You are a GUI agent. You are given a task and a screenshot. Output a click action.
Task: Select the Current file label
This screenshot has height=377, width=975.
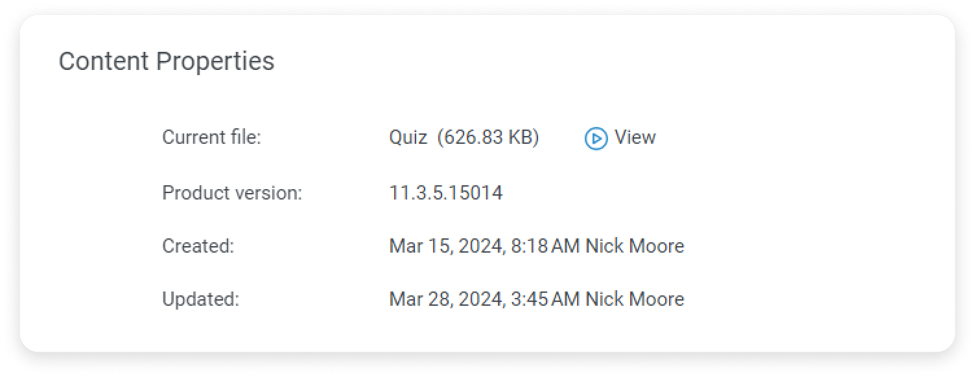211,137
